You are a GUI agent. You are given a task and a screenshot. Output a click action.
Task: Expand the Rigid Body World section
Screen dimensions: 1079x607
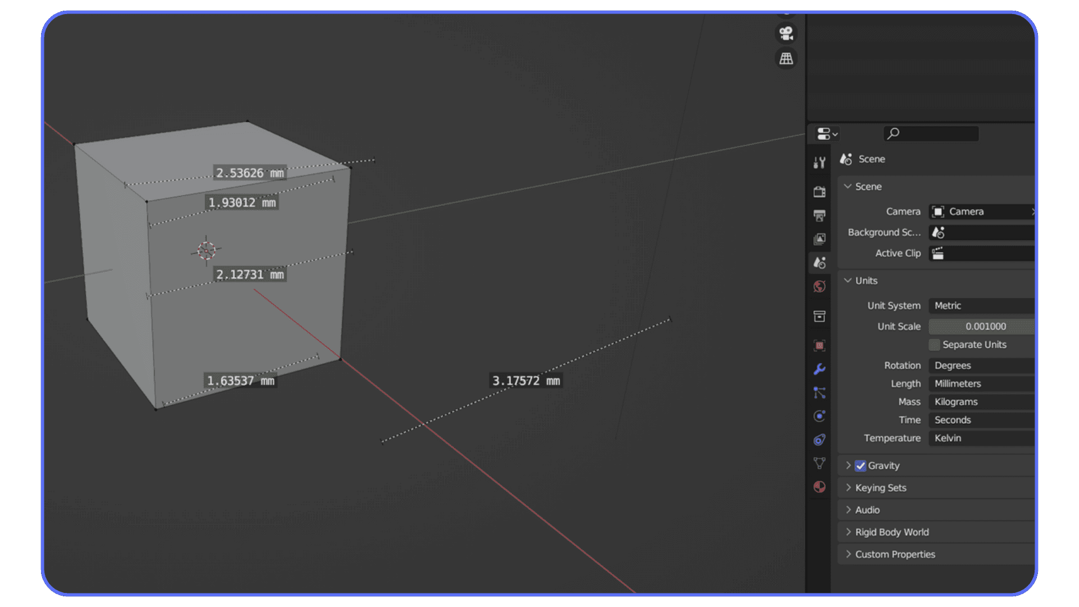891,532
